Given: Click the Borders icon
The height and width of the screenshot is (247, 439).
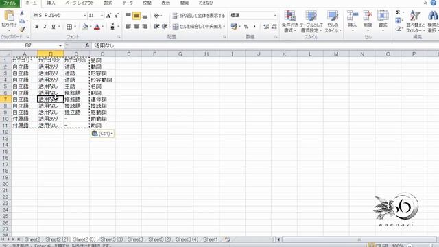Looking at the screenshot, I should [69, 27].
